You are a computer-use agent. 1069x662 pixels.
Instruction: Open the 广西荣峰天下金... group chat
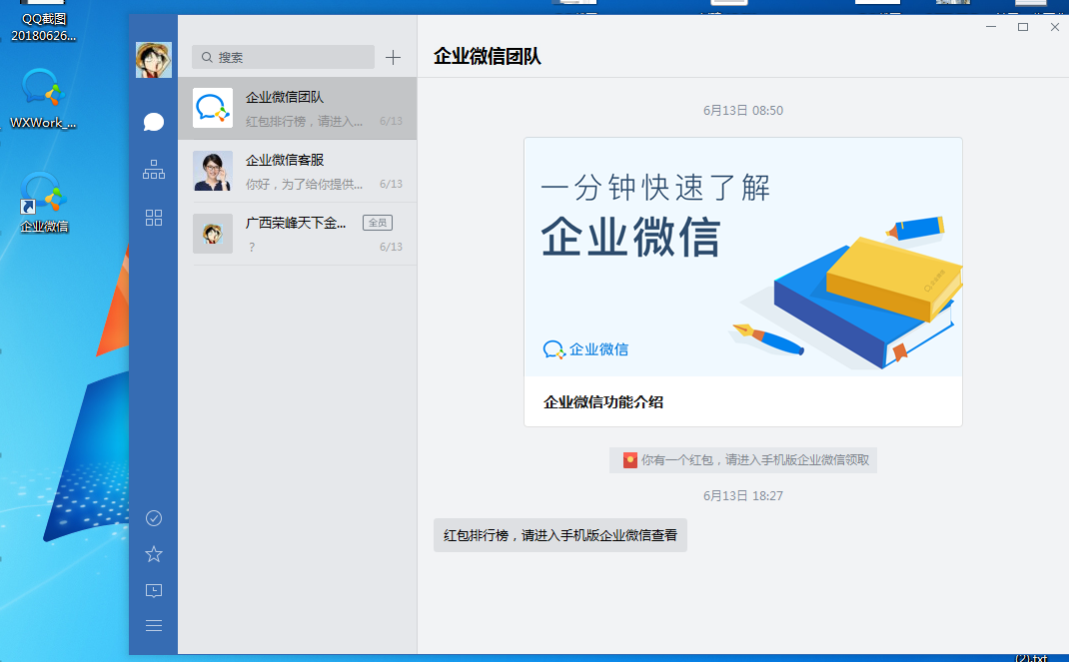(298, 234)
